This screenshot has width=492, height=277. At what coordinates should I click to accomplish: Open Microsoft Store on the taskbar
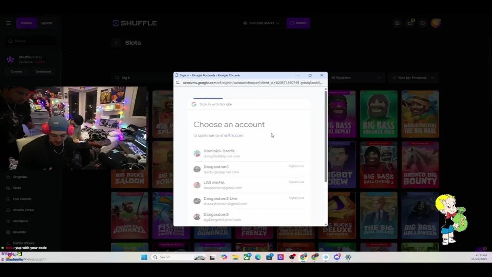[269, 257]
